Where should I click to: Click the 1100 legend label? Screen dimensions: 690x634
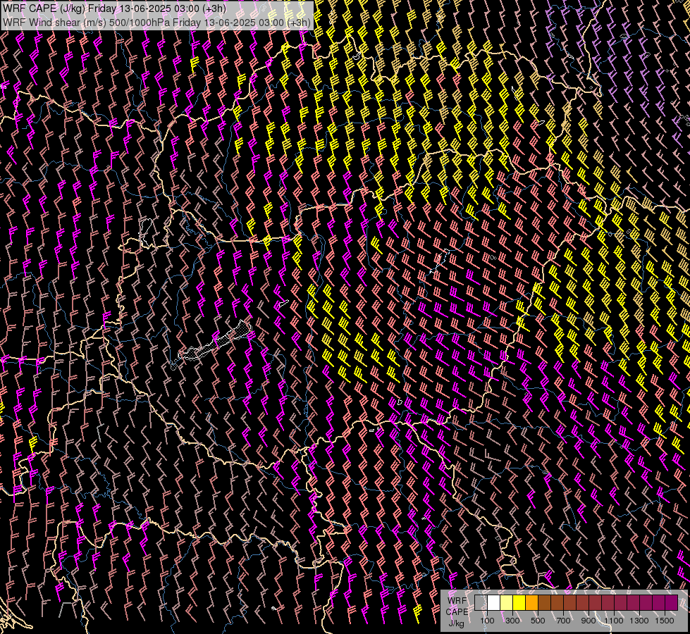tap(613, 621)
